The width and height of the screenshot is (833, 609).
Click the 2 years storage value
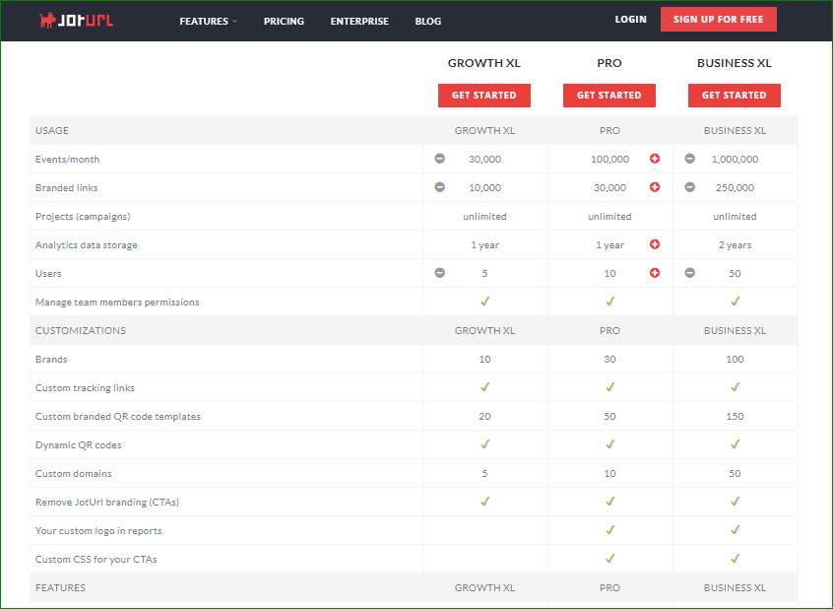click(736, 245)
